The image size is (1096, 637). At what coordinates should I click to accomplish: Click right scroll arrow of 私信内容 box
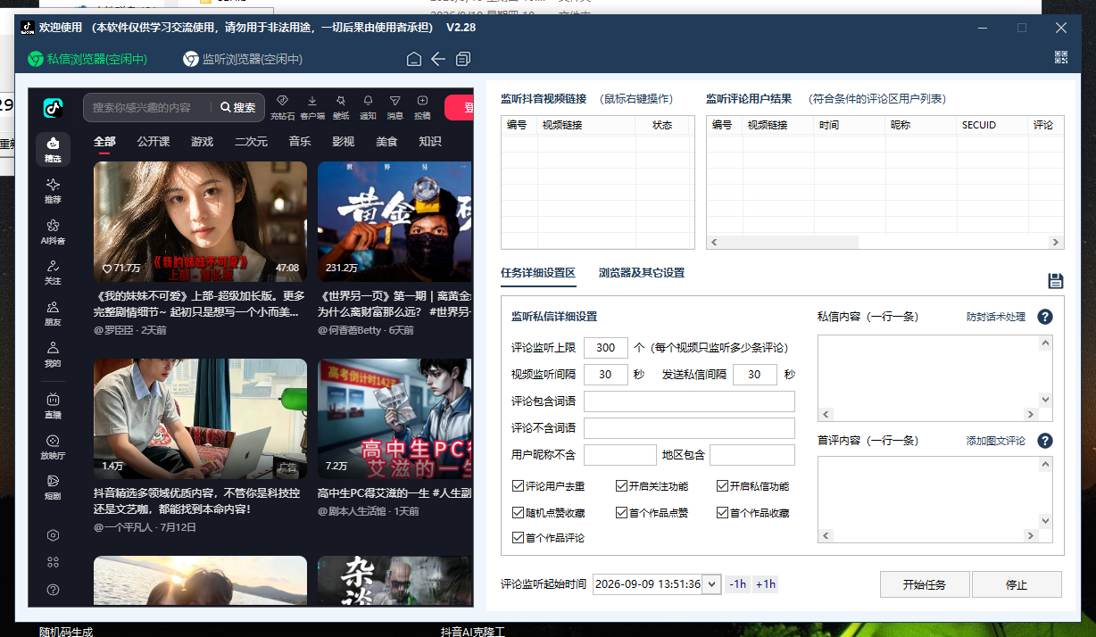click(1030, 414)
